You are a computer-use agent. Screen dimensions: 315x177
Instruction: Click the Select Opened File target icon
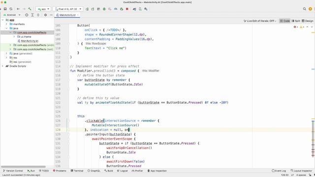click(27, 15)
